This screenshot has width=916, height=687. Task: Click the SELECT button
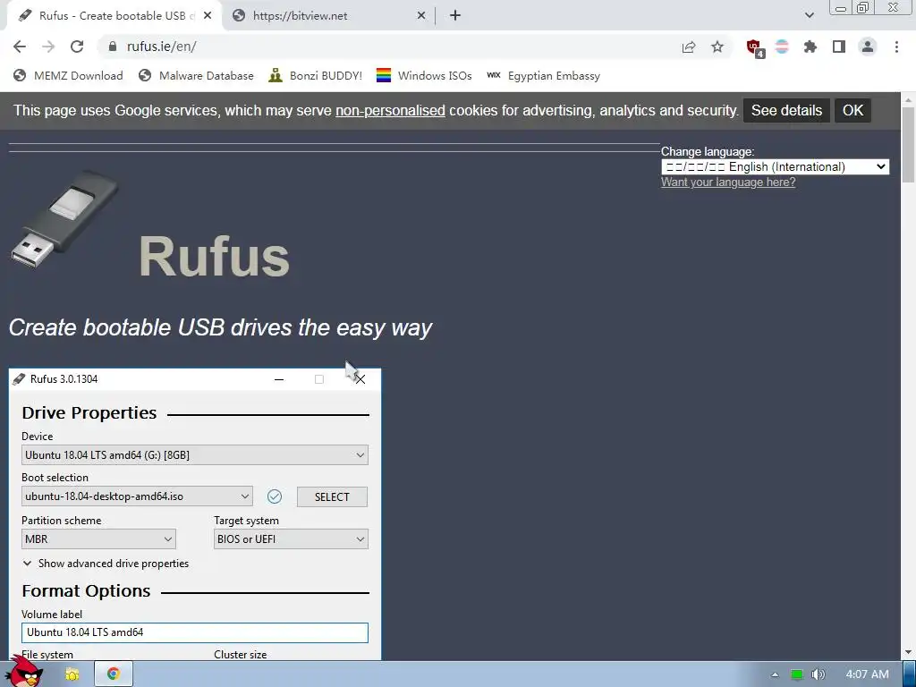pos(333,496)
